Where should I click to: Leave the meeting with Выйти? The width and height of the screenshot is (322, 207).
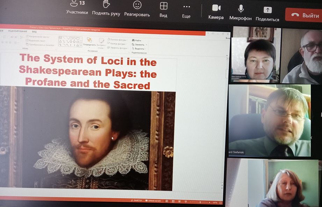[x=304, y=15]
